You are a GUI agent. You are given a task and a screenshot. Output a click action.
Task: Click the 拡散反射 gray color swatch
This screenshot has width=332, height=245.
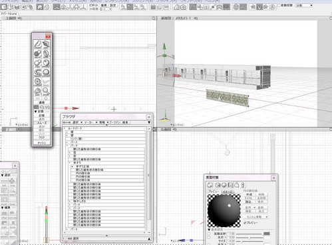267,234
